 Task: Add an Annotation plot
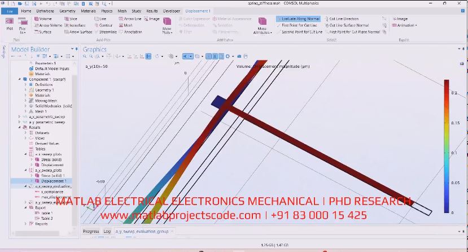click(x=130, y=32)
